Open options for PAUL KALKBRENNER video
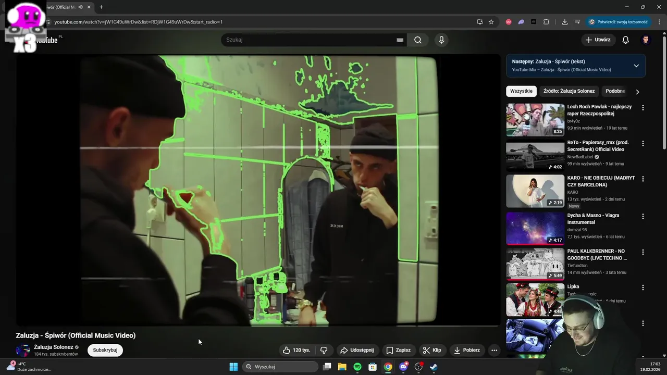 [643, 252]
